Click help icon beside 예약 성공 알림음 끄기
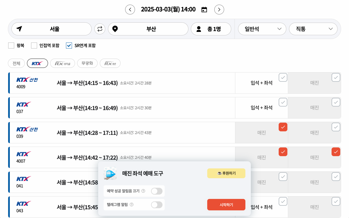The height and width of the screenshot is (218, 349). 143,191
